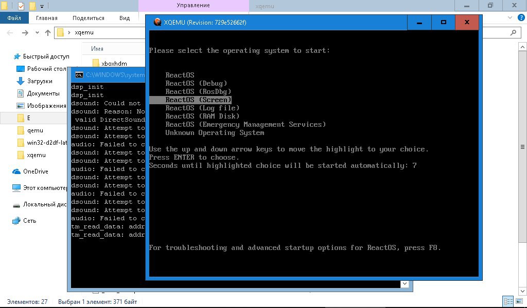This screenshot has height=308, width=527.
Task: Switch to the Главная ribbon tab
Action: 47,18
